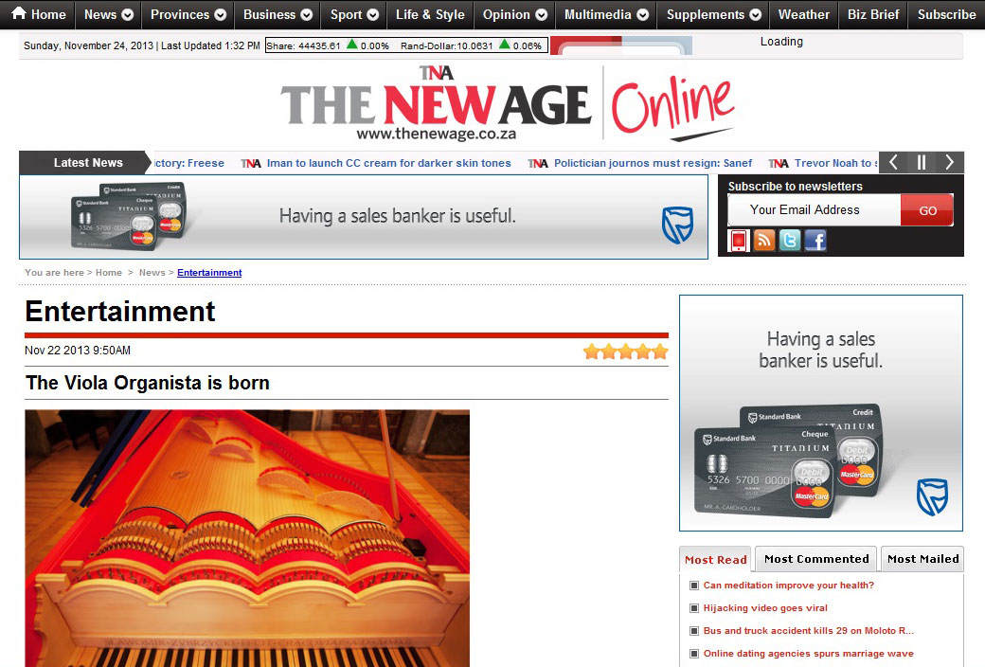Click the Standard Bank logo in banner ad
Image resolution: width=985 pixels, height=667 pixels.
point(677,225)
